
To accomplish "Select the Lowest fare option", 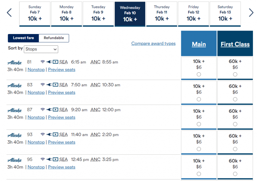I will pos(23,38).
